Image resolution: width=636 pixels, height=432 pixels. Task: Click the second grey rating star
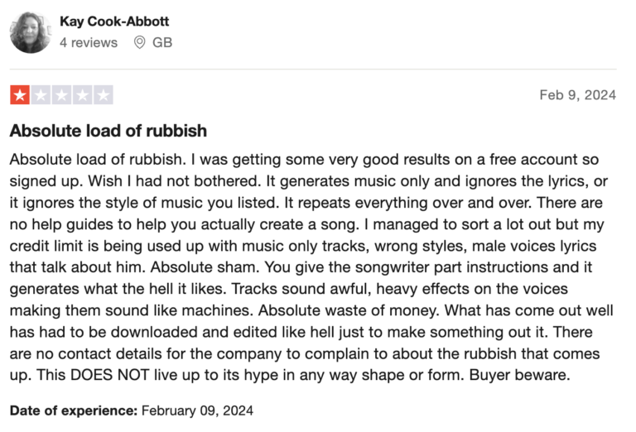coord(41,95)
